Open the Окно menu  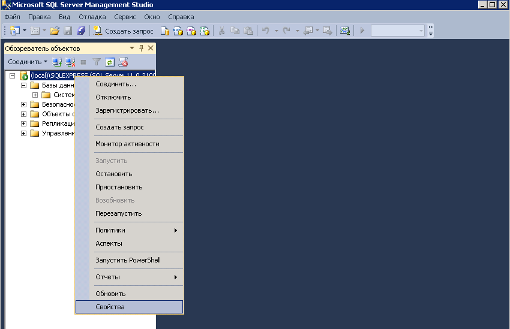click(x=152, y=17)
